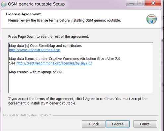Viewport: 164px width, 131px height.
Task: Click the Nullsoft Install System version label
Action: tap(27, 115)
